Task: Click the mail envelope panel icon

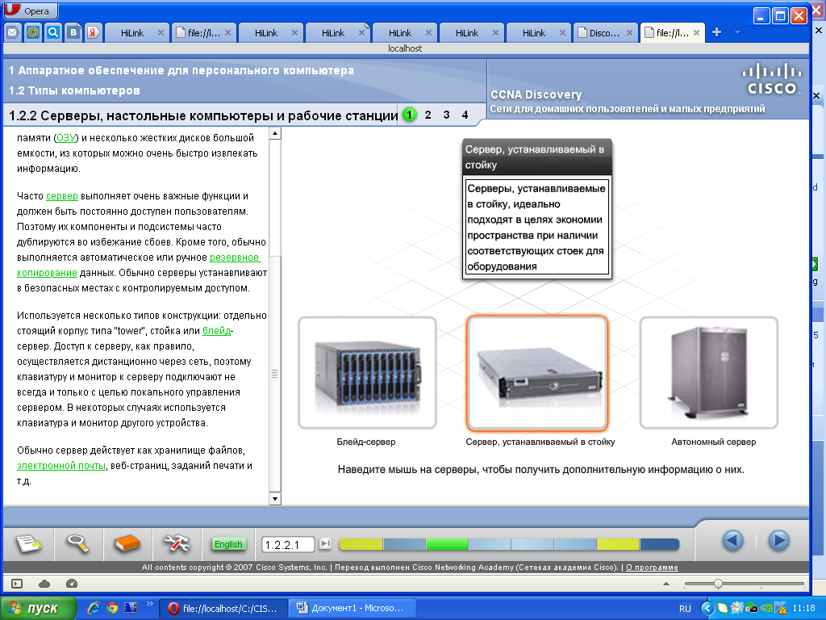Action: [12, 32]
